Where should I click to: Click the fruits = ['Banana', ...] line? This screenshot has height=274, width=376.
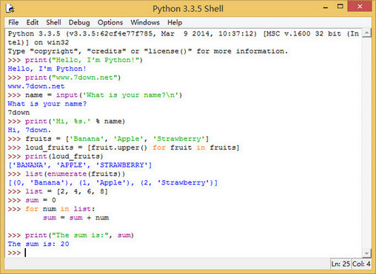click(x=108, y=139)
